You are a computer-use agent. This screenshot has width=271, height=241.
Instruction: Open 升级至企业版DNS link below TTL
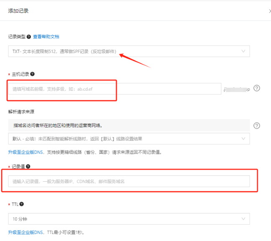pyautogui.click(x=25, y=232)
